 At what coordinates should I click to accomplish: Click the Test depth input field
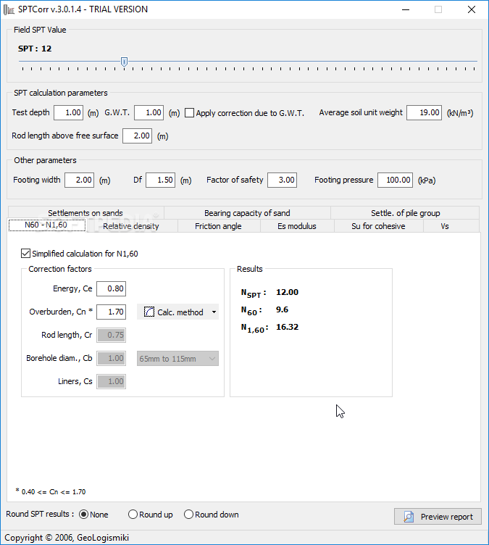tap(69, 112)
